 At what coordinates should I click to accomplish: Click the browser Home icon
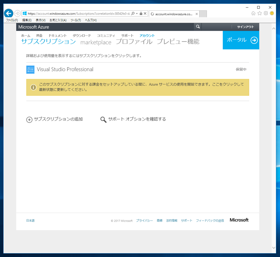click(x=253, y=13)
